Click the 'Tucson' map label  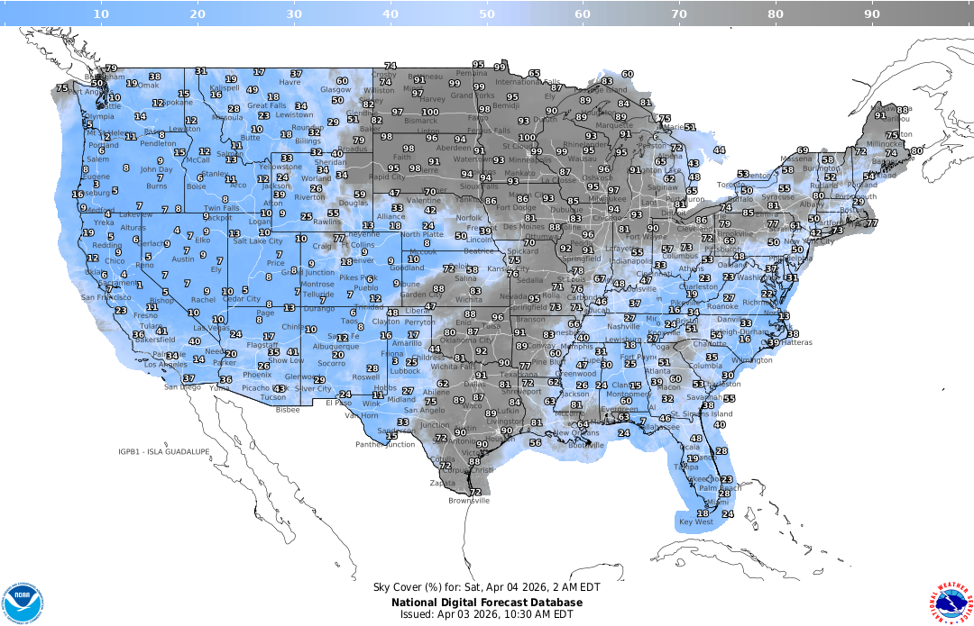273,397
